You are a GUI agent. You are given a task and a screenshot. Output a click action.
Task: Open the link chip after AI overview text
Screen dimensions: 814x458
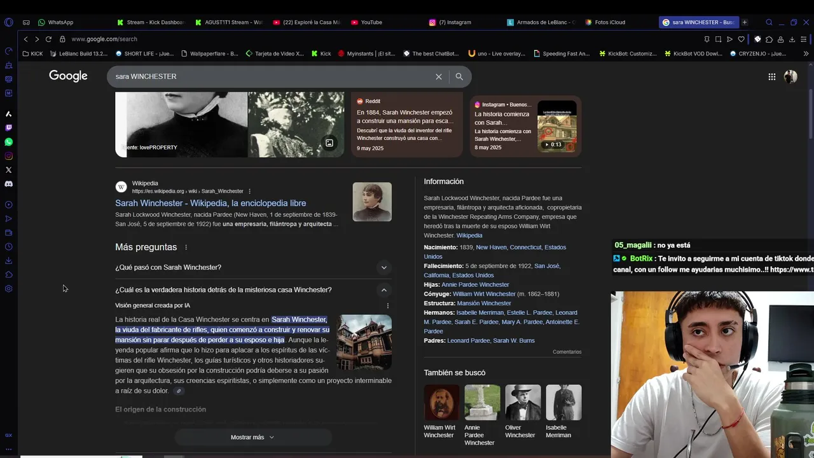(179, 391)
